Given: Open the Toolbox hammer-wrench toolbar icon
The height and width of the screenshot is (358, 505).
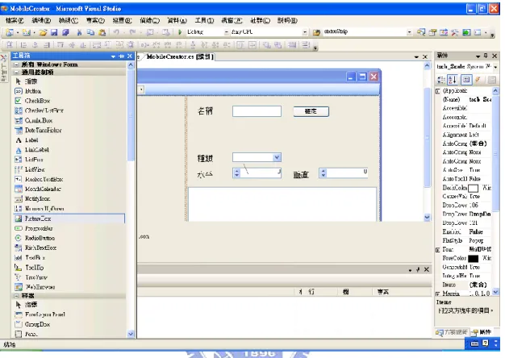Looking at the screenshot, I should pyautogui.click(x=455, y=32).
